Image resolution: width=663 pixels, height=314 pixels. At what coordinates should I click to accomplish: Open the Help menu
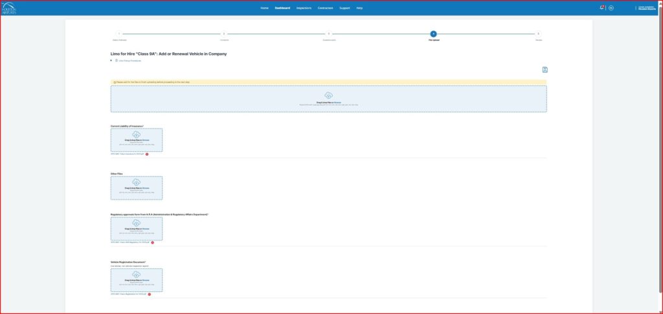[x=359, y=8]
